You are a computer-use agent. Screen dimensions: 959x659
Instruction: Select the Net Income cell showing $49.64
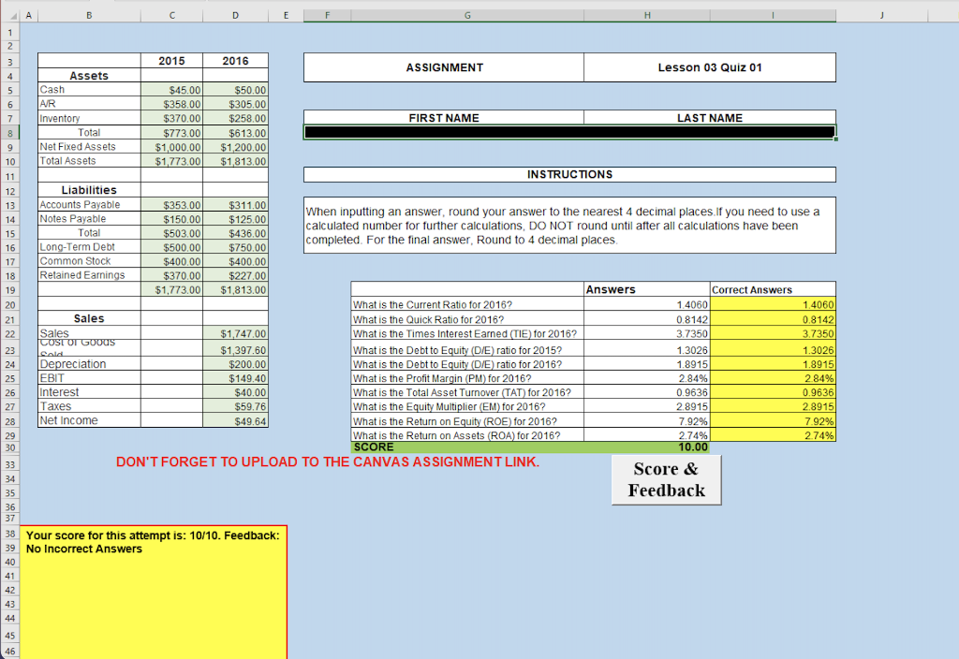pyautogui.click(x=234, y=420)
